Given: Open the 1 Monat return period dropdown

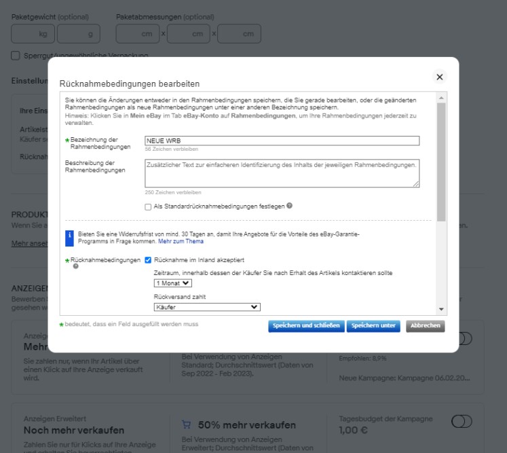Looking at the screenshot, I should 173,283.
